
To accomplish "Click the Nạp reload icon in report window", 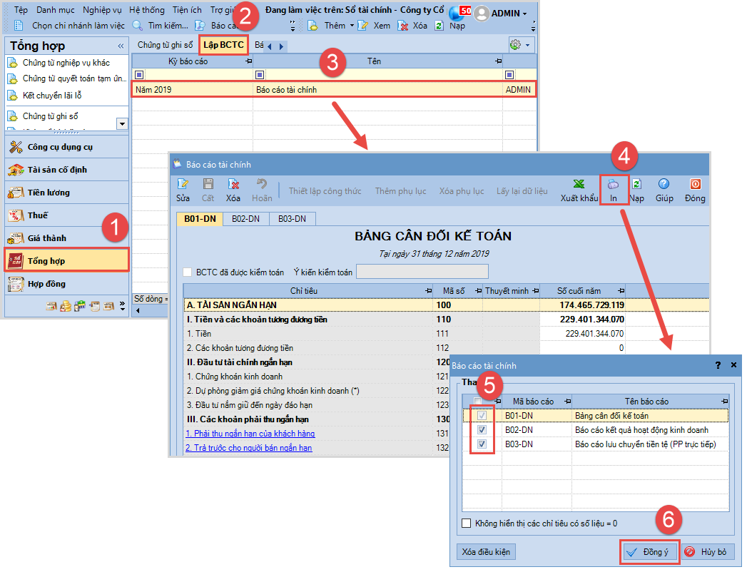I will coord(636,185).
